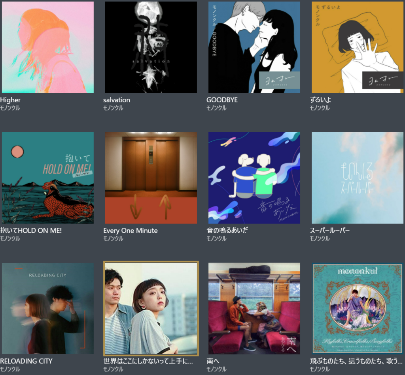Click the Every One Minute title
This screenshot has height=375, width=405.
[131, 231]
